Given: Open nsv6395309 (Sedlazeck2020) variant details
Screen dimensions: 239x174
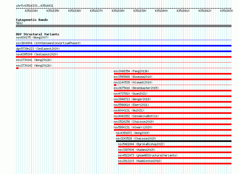Looking at the screenshot, I should point(37,54).
